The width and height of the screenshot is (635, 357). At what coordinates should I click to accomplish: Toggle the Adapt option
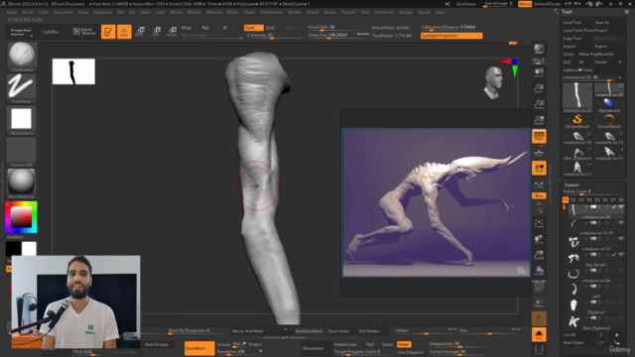coord(404,344)
